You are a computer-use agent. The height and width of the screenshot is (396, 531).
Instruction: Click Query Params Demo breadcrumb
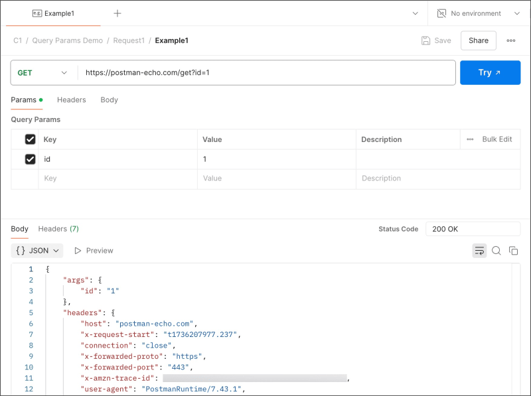68,40
